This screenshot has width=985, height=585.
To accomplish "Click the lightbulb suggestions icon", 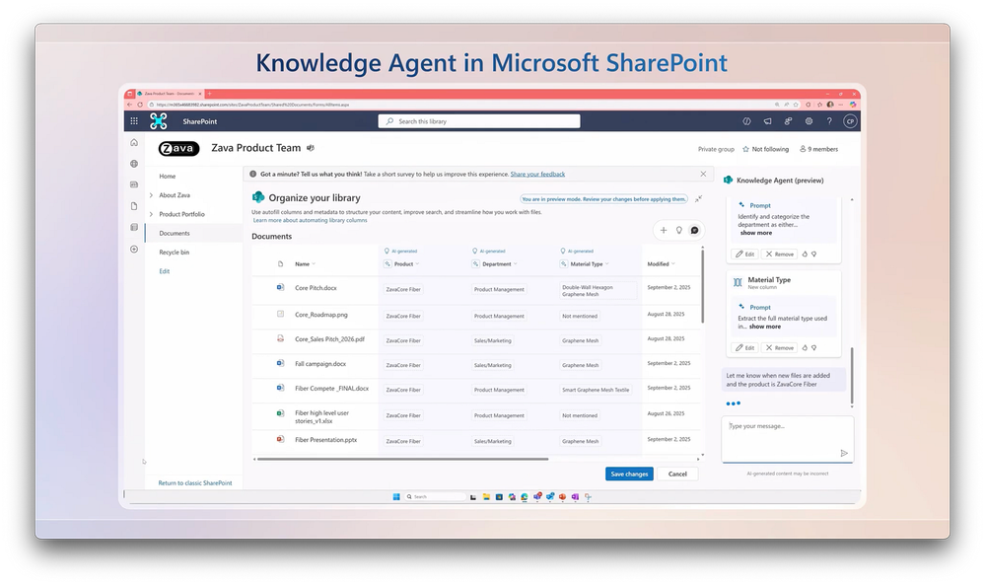I will 679,231.
